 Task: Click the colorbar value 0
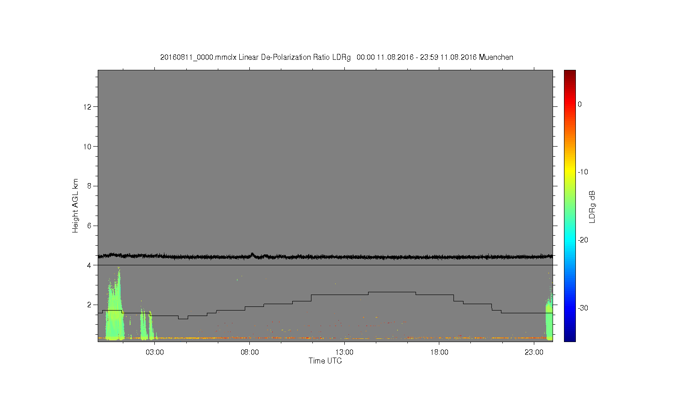580,104
